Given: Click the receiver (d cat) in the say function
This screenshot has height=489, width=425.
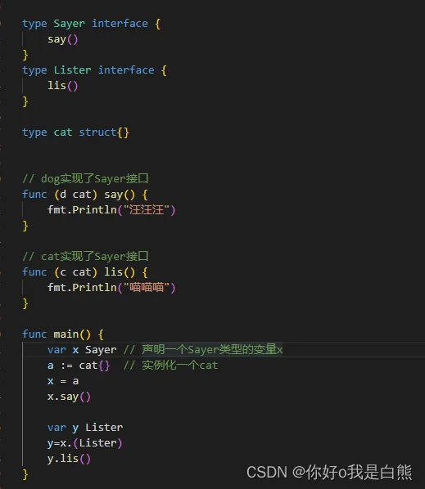Looking at the screenshot, I should 75,195.
